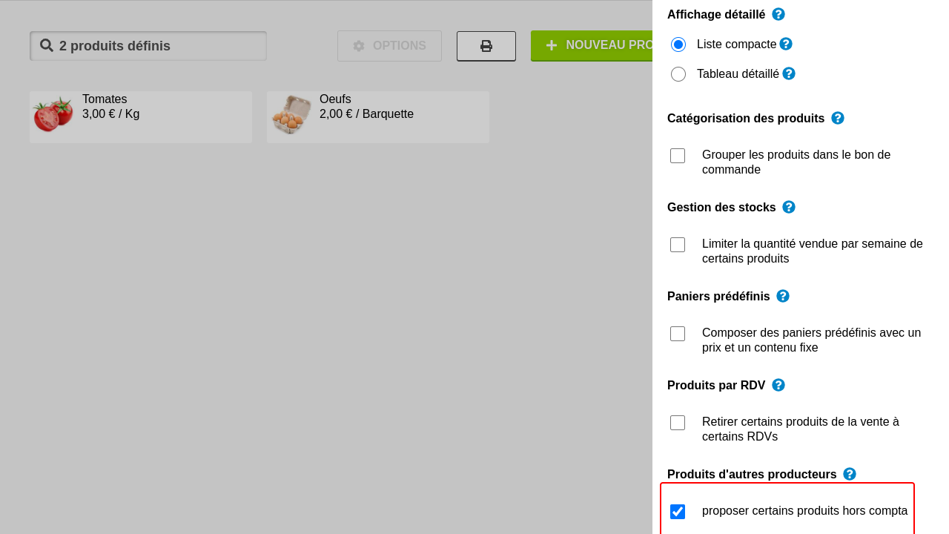The image size is (949, 534).
Task: Uncheck proposer certains produits hors compta
Action: point(678,512)
